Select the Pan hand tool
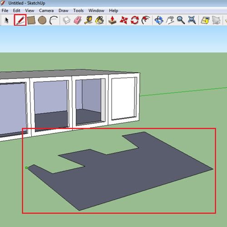 coord(170,20)
